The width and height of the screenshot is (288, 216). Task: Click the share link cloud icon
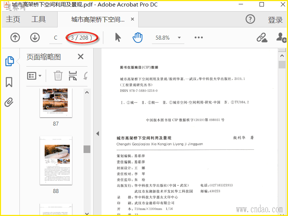(x=262, y=38)
